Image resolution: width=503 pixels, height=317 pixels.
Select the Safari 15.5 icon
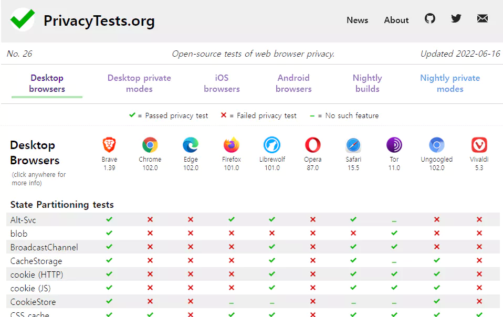(x=353, y=145)
